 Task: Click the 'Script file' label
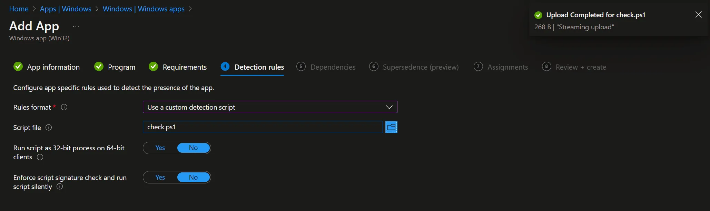[x=27, y=128]
